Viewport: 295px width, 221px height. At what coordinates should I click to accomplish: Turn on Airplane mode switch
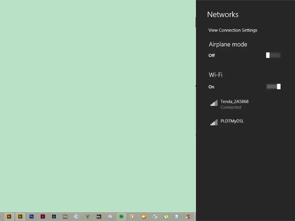click(x=273, y=55)
